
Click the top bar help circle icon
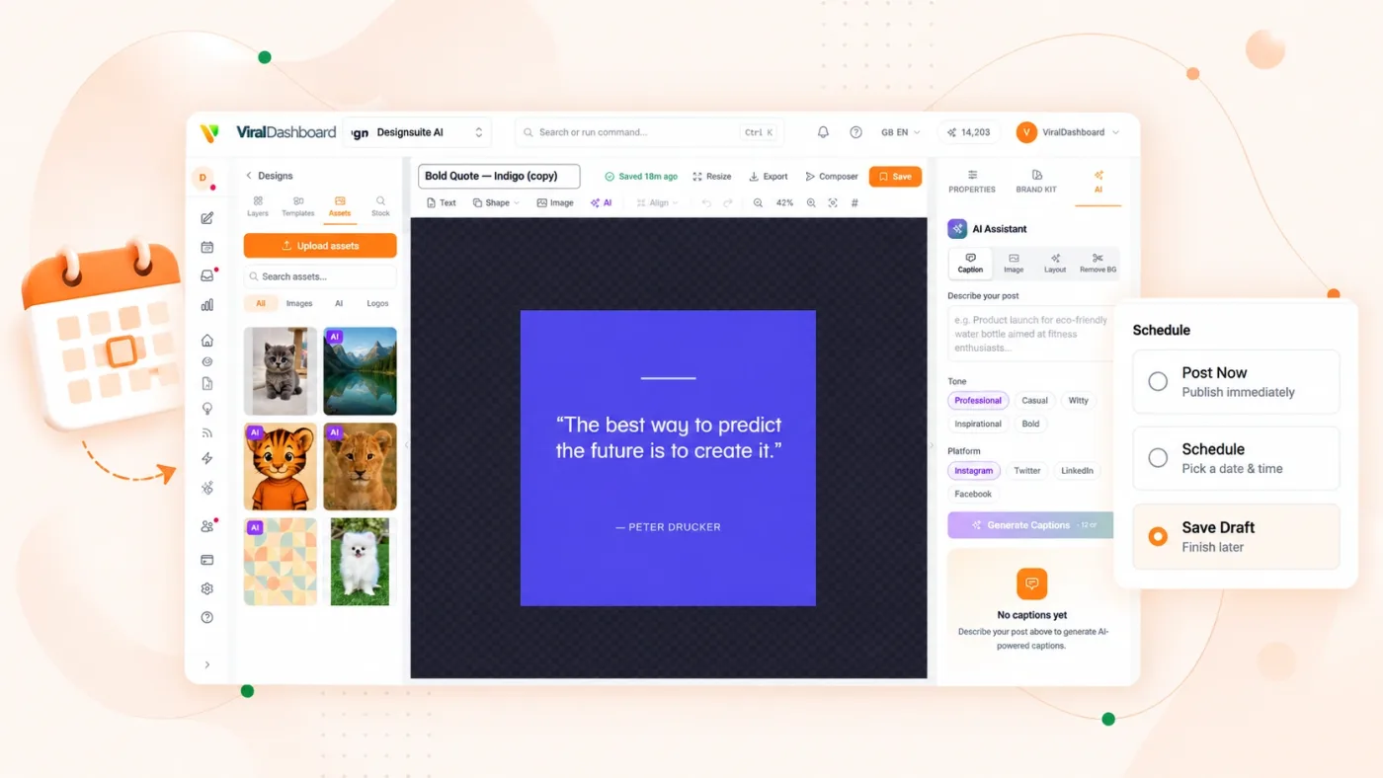(855, 132)
